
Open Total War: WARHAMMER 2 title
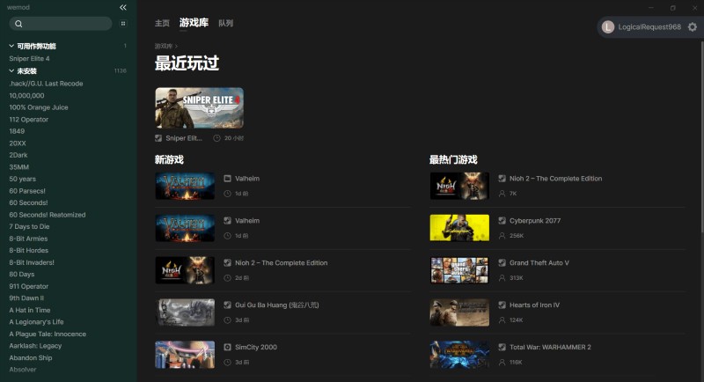[550, 348]
